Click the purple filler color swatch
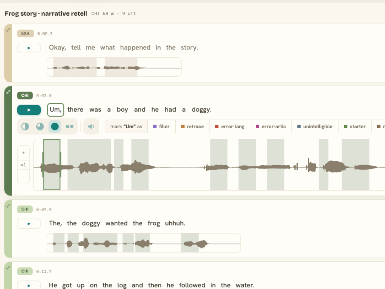 pos(155,126)
